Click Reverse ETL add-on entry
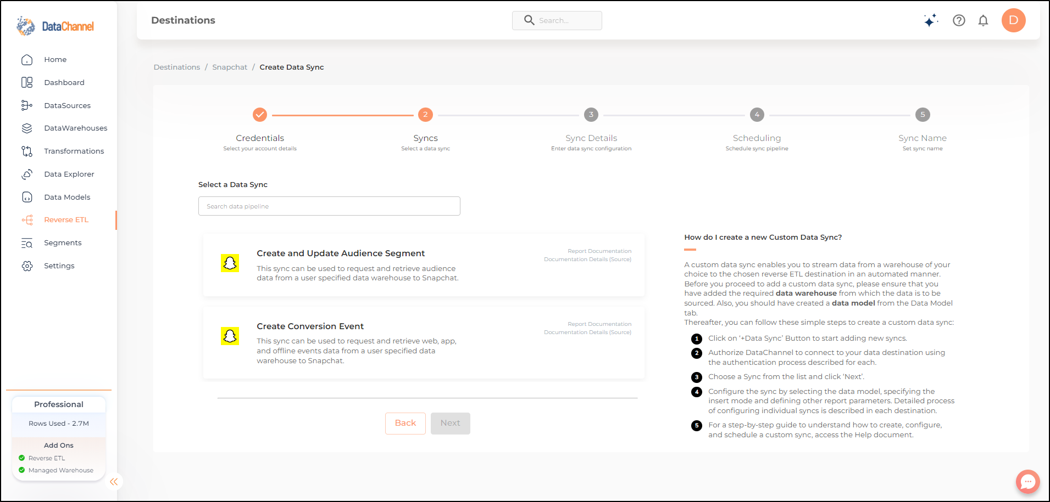 point(47,458)
